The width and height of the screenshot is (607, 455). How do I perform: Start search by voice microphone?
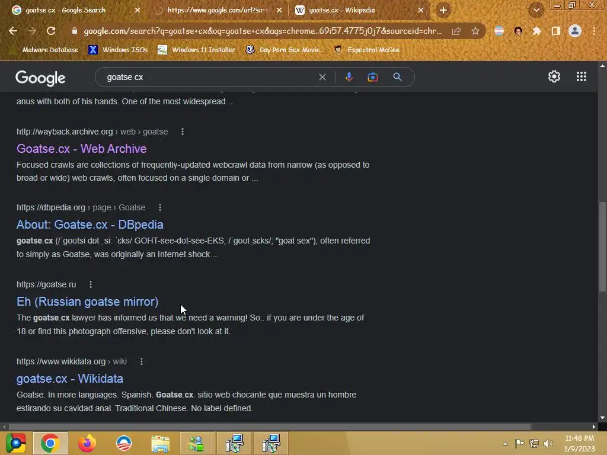(349, 77)
